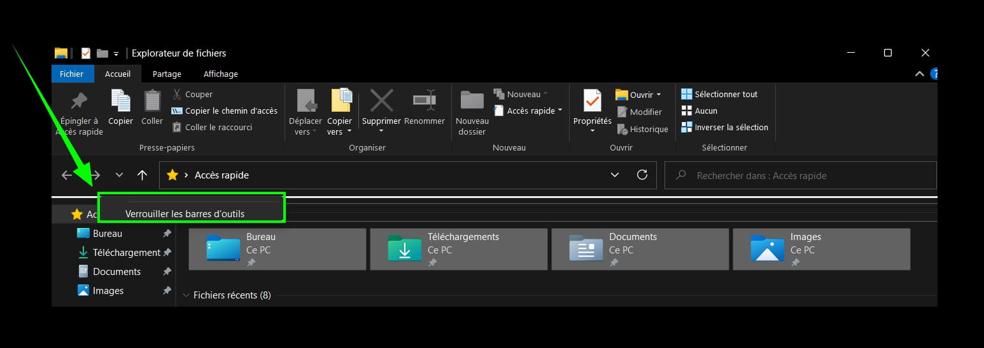Click the address bar Accès rapide path
Viewport: 984px width, 348px height.
click(221, 175)
